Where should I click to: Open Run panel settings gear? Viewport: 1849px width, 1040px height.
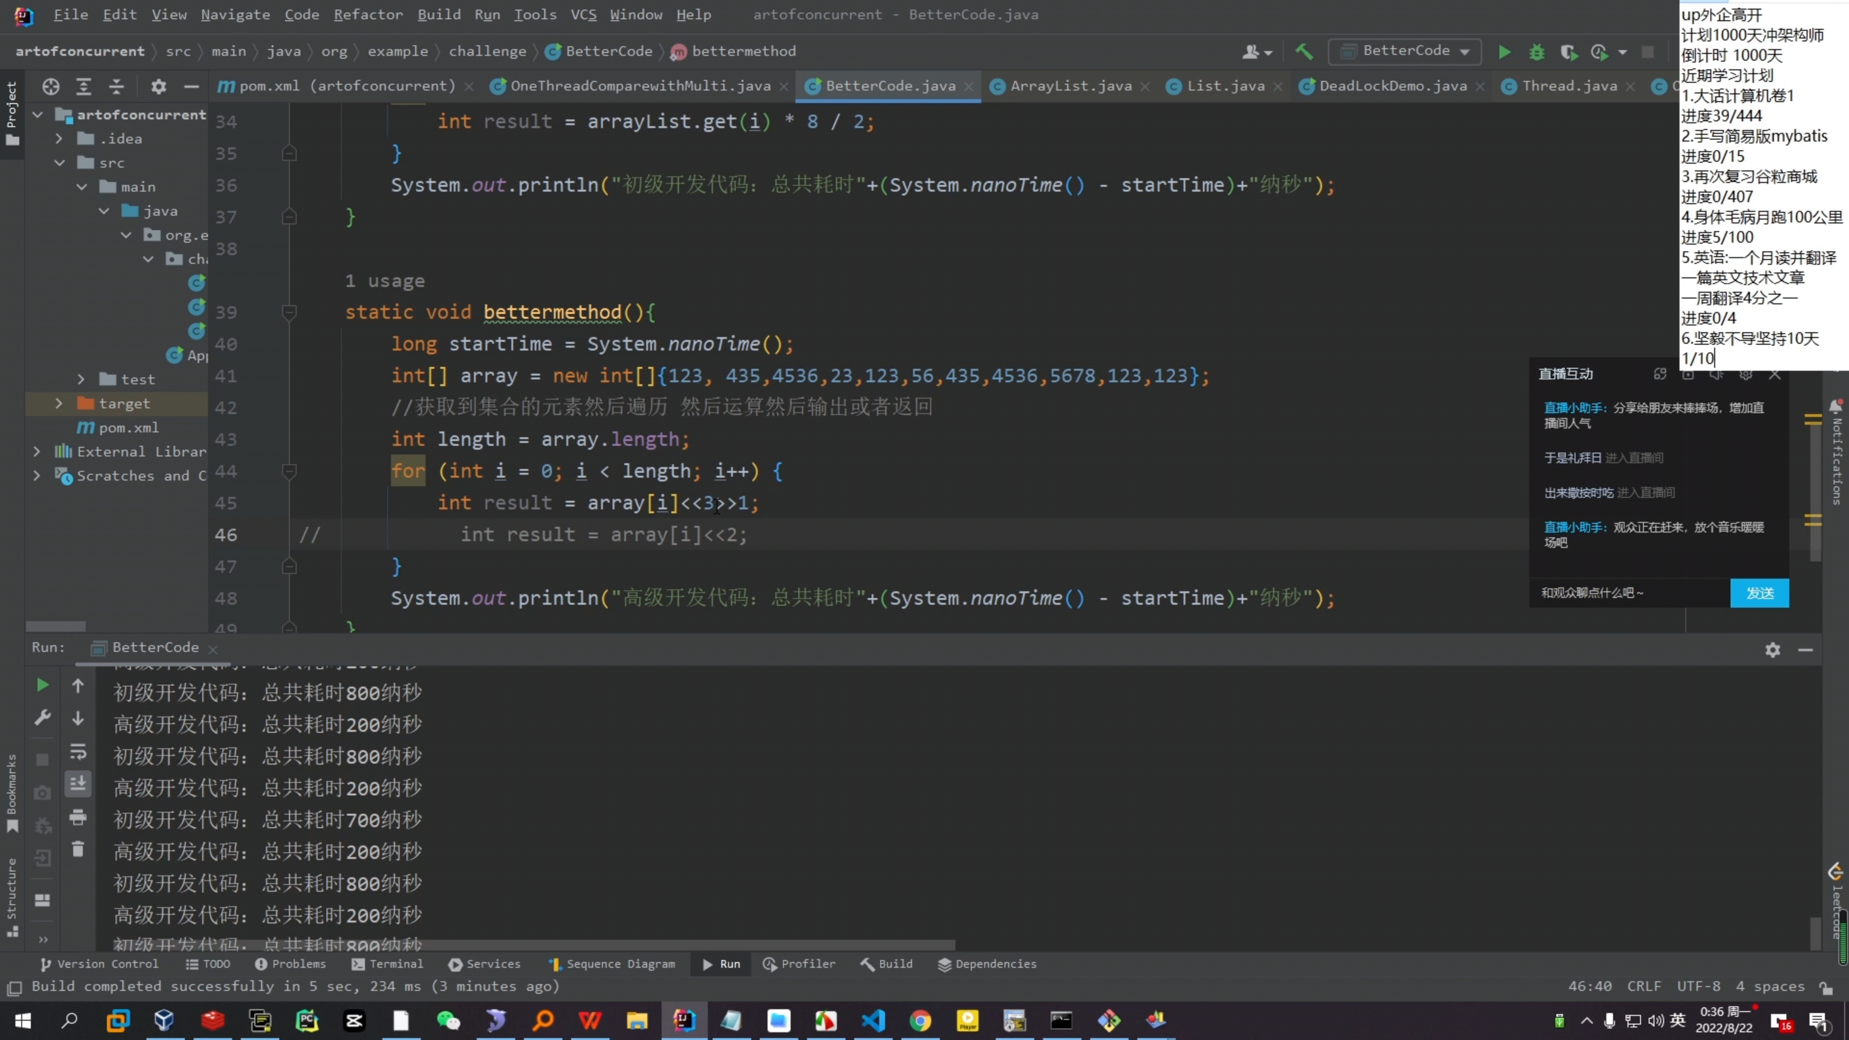coord(1773,650)
